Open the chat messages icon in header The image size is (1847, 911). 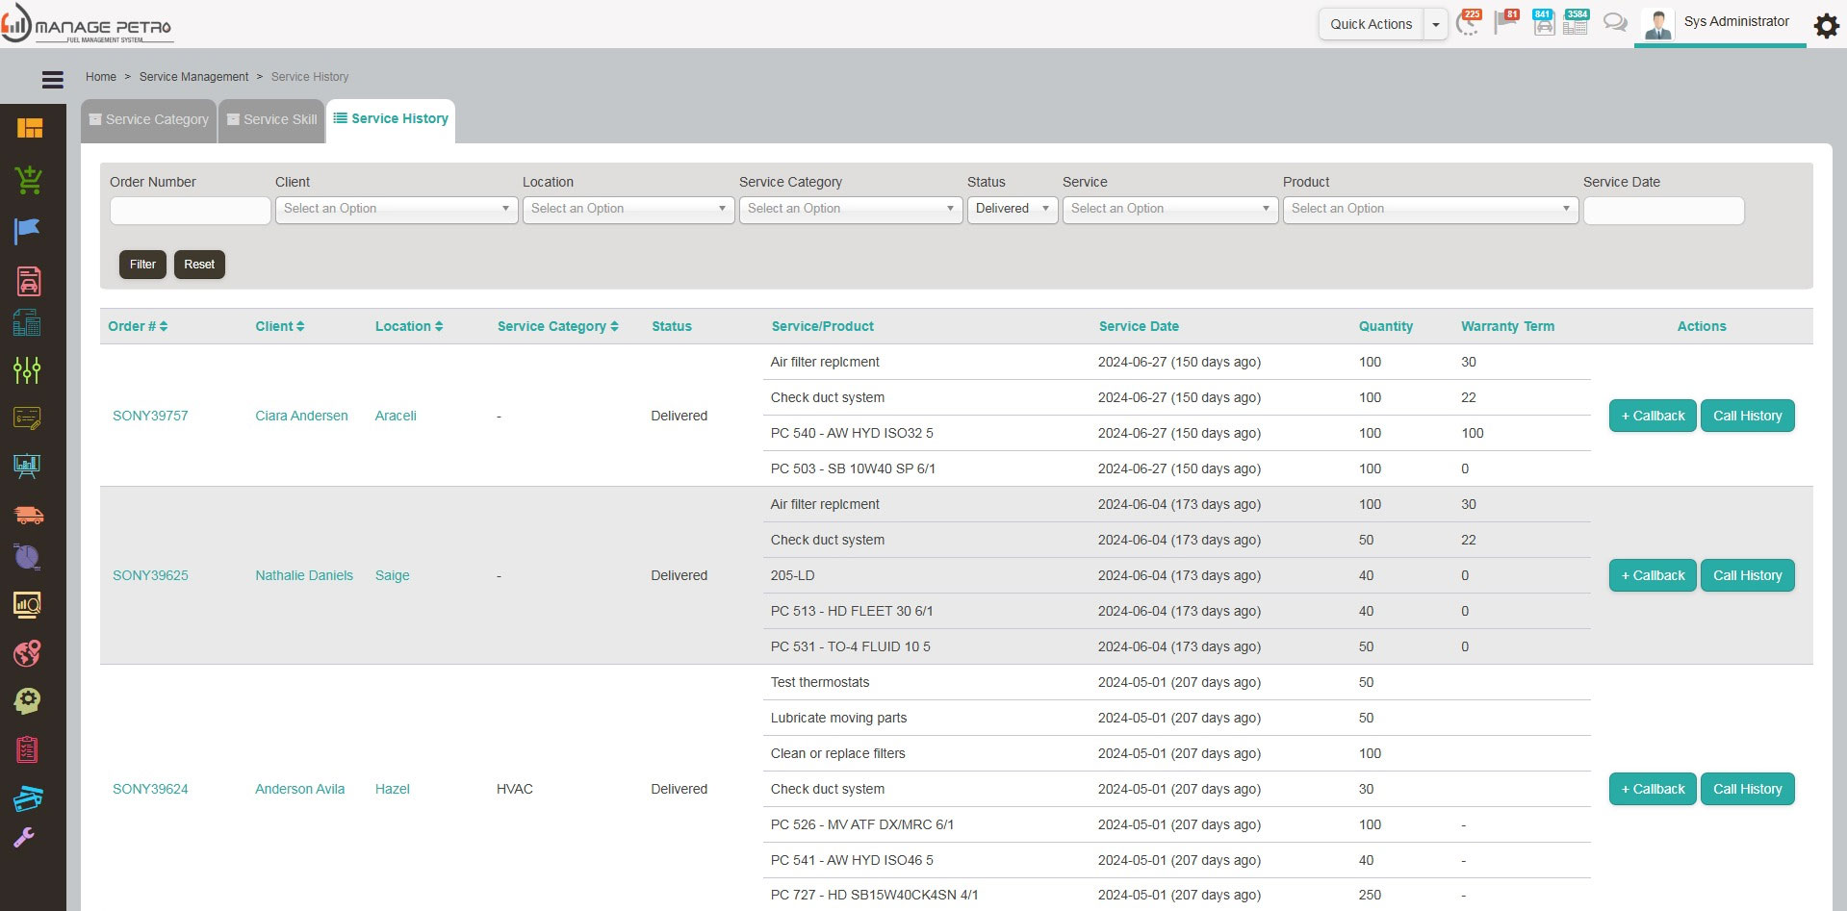(1614, 23)
